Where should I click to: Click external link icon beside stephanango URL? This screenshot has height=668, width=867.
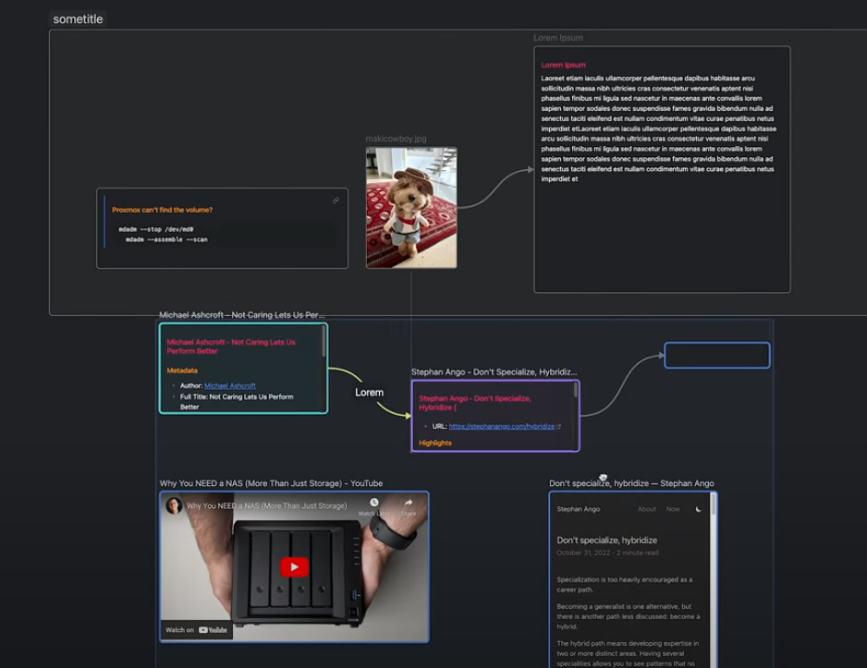click(x=558, y=427)
